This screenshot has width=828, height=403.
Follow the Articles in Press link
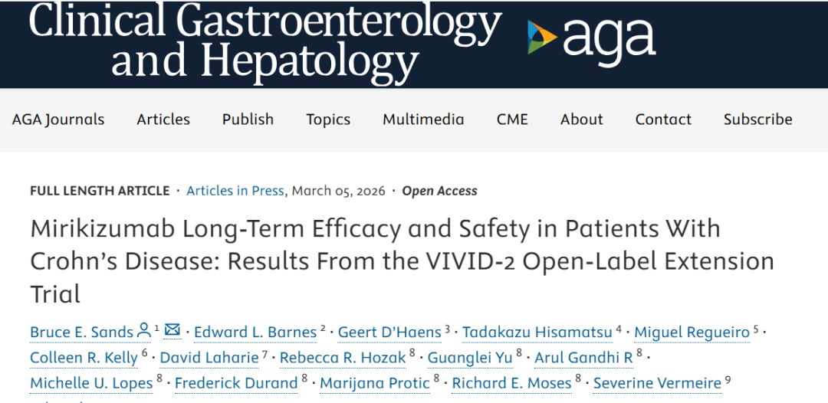[235, 191]
